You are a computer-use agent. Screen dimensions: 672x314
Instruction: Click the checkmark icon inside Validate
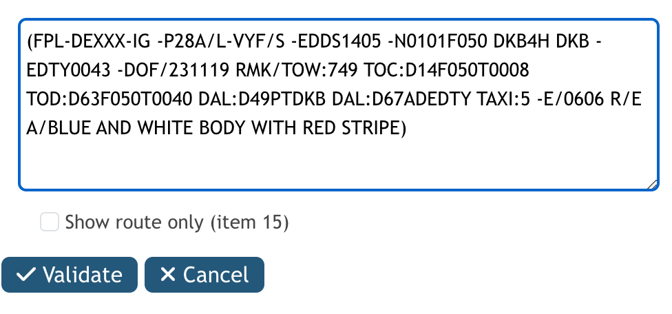point(25,275)
